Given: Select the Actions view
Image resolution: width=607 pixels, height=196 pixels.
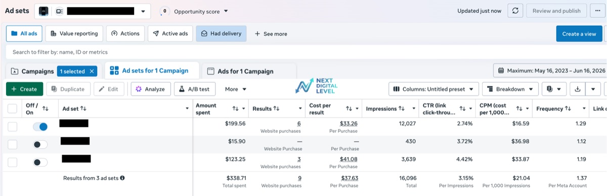Looking at the screenshot, I should 125,34.
